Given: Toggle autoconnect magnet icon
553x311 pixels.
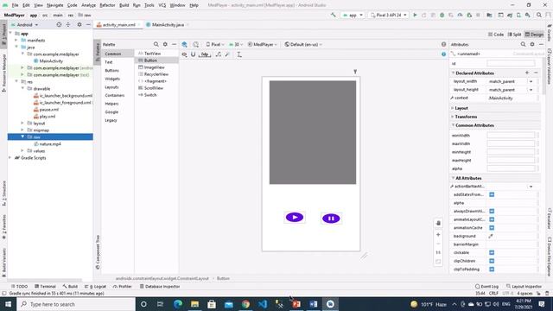Looking at the screenshot, I should click(x=194, y=54).
